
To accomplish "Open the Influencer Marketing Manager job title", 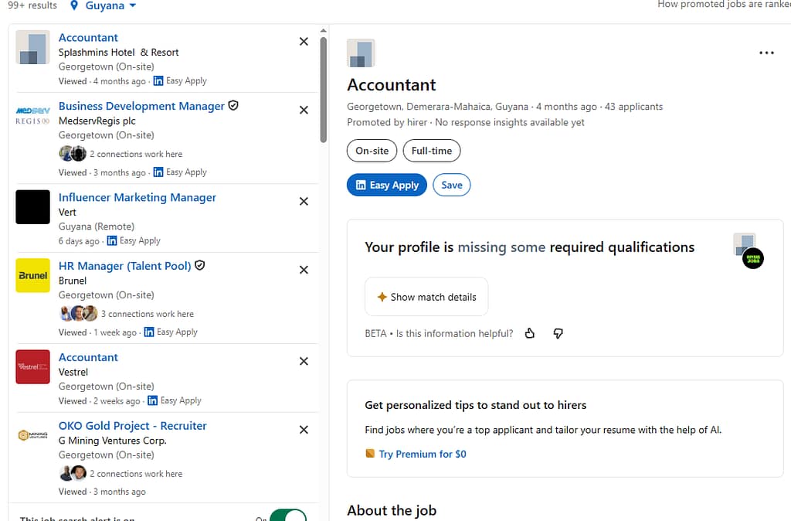I will pos(137,197).
